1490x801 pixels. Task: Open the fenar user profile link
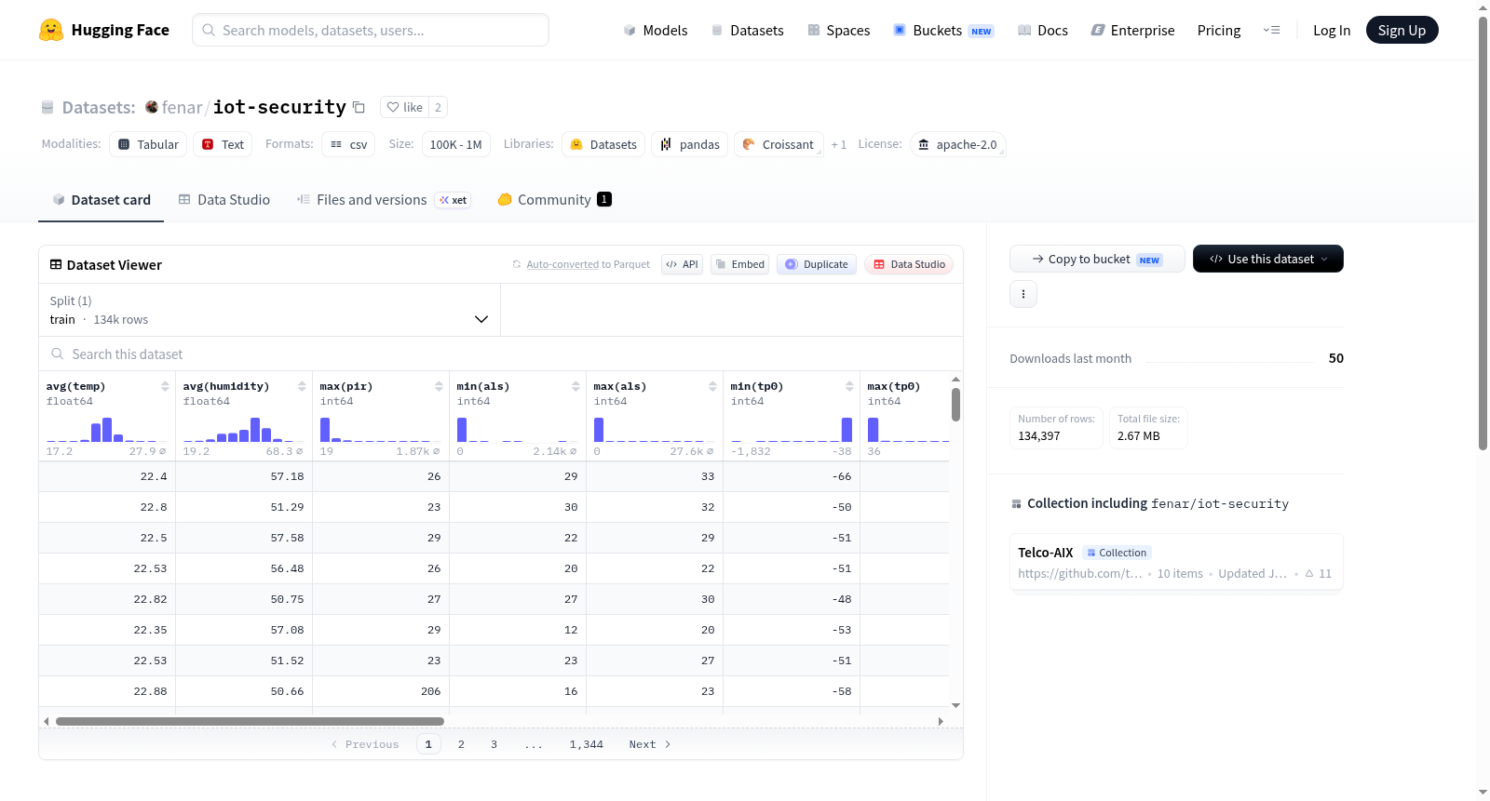click(182, 107)
